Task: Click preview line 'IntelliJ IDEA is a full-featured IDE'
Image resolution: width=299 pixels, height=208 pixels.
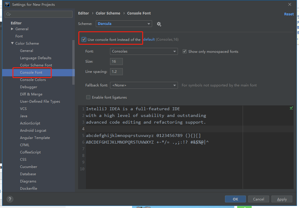Action: [x=133, y=109]
